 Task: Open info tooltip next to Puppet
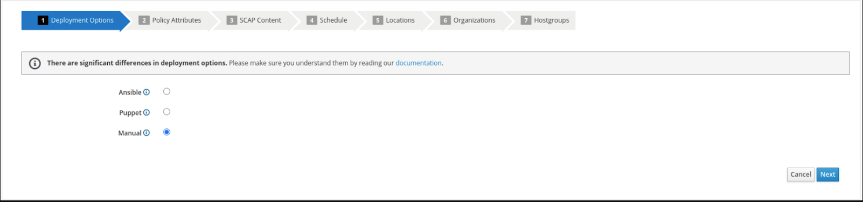pyautogui.click(x=147, y=113)
